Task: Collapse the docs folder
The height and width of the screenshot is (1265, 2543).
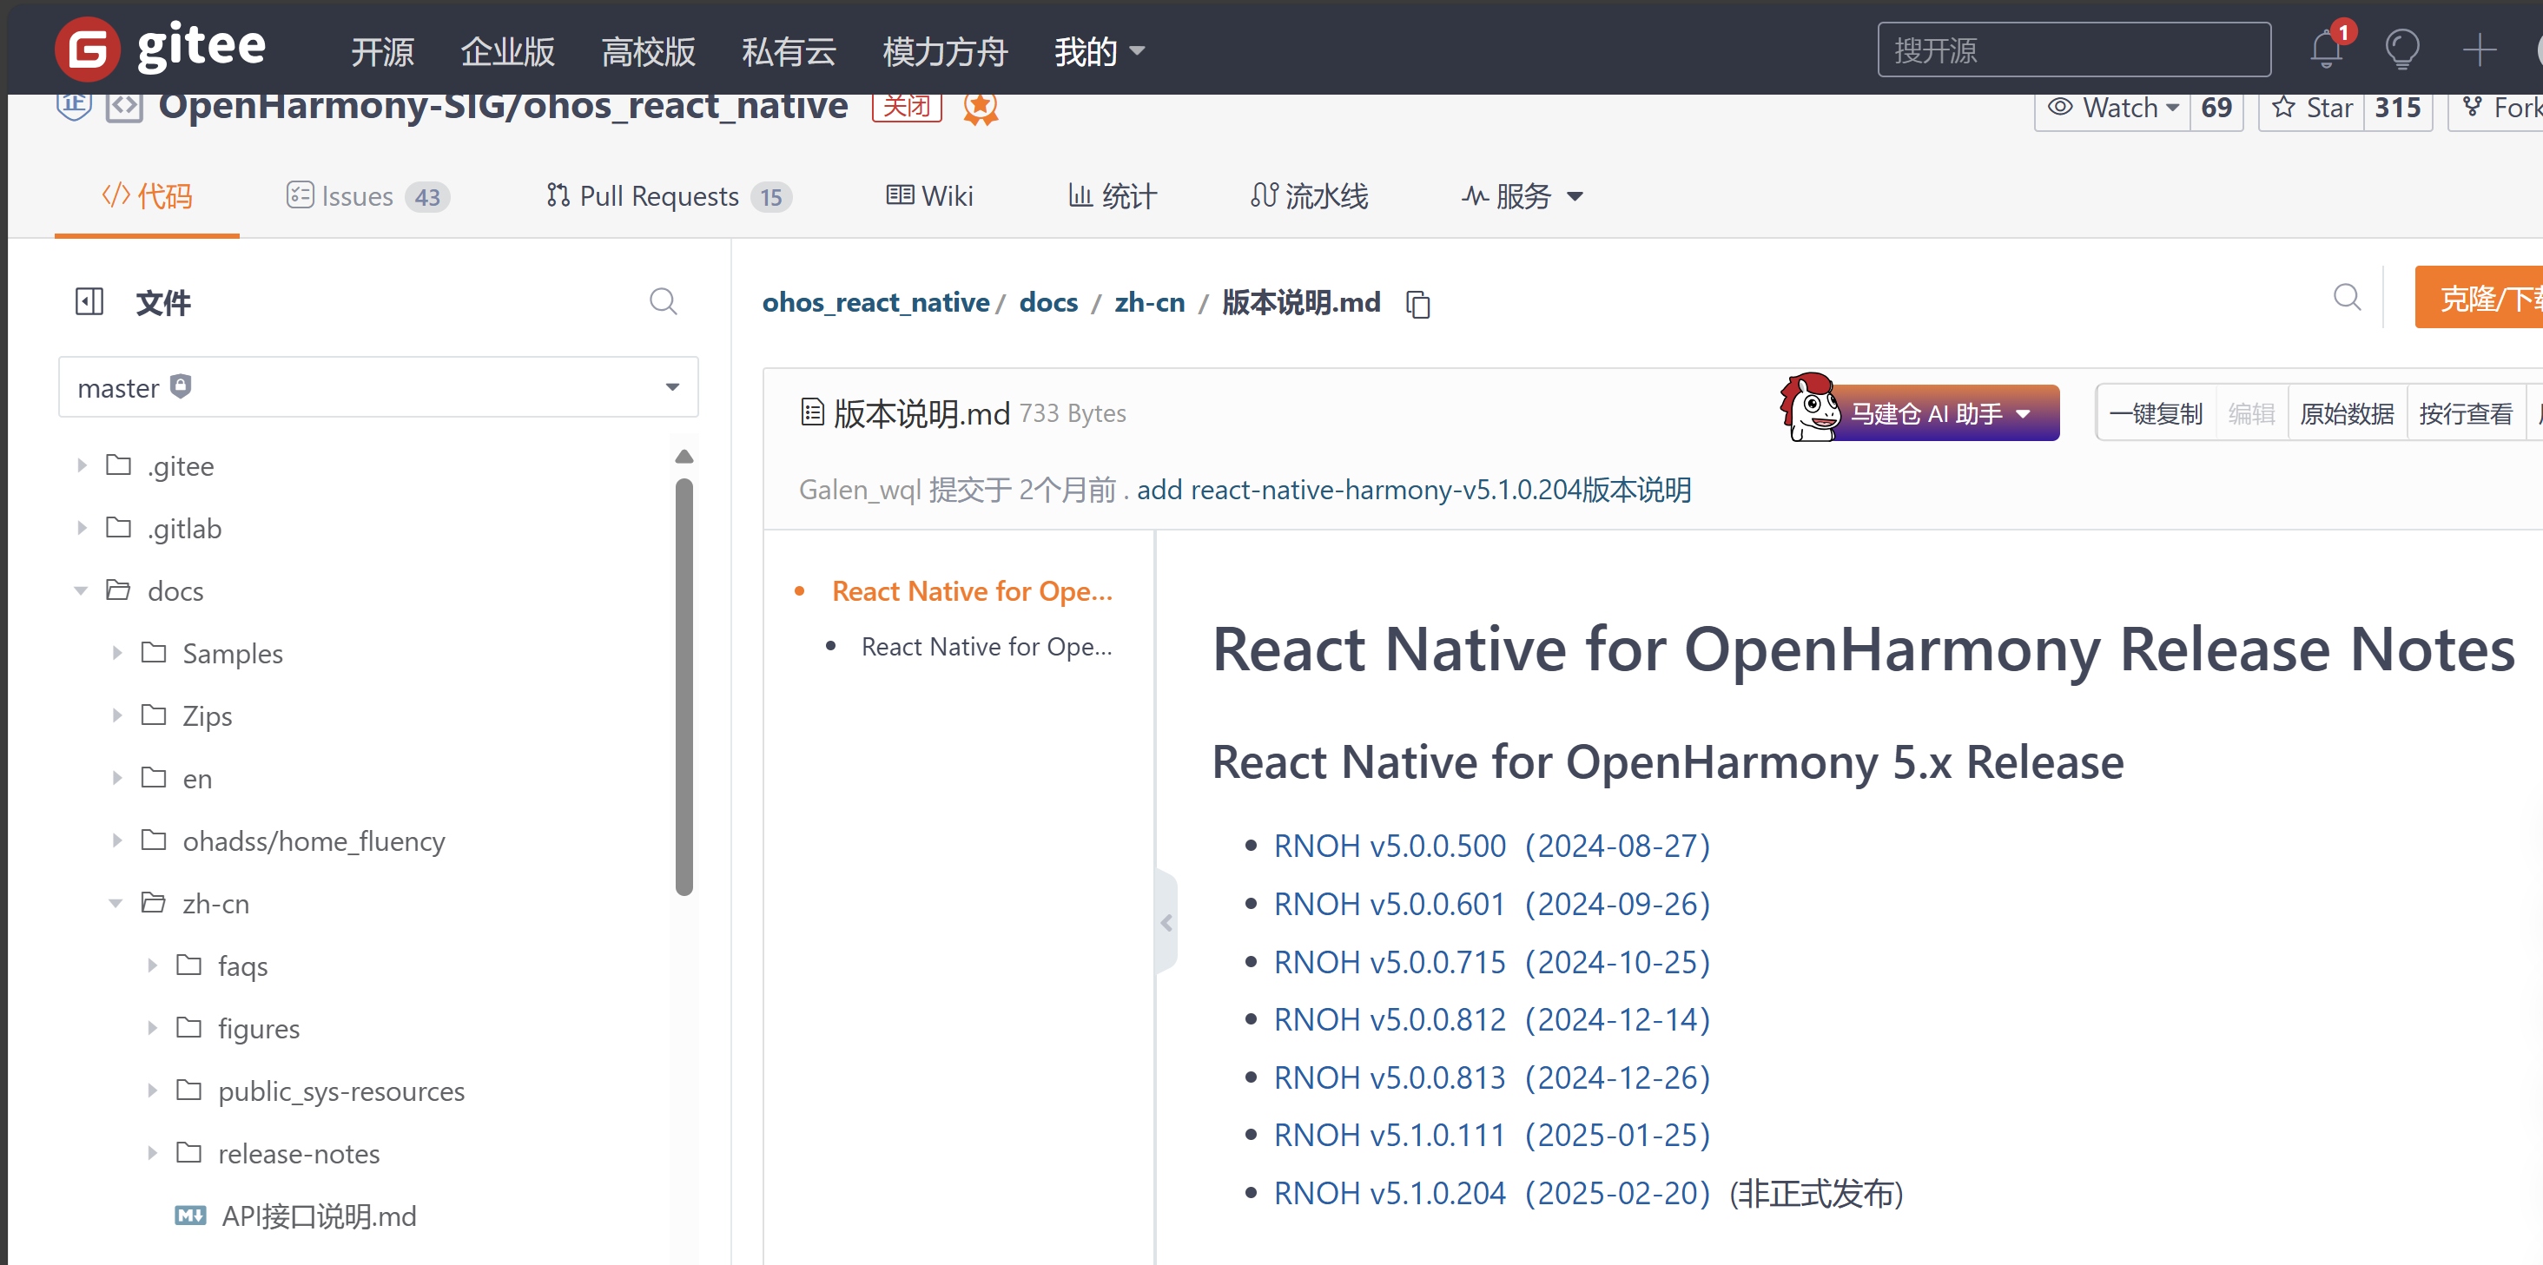Action: point(81,591)
